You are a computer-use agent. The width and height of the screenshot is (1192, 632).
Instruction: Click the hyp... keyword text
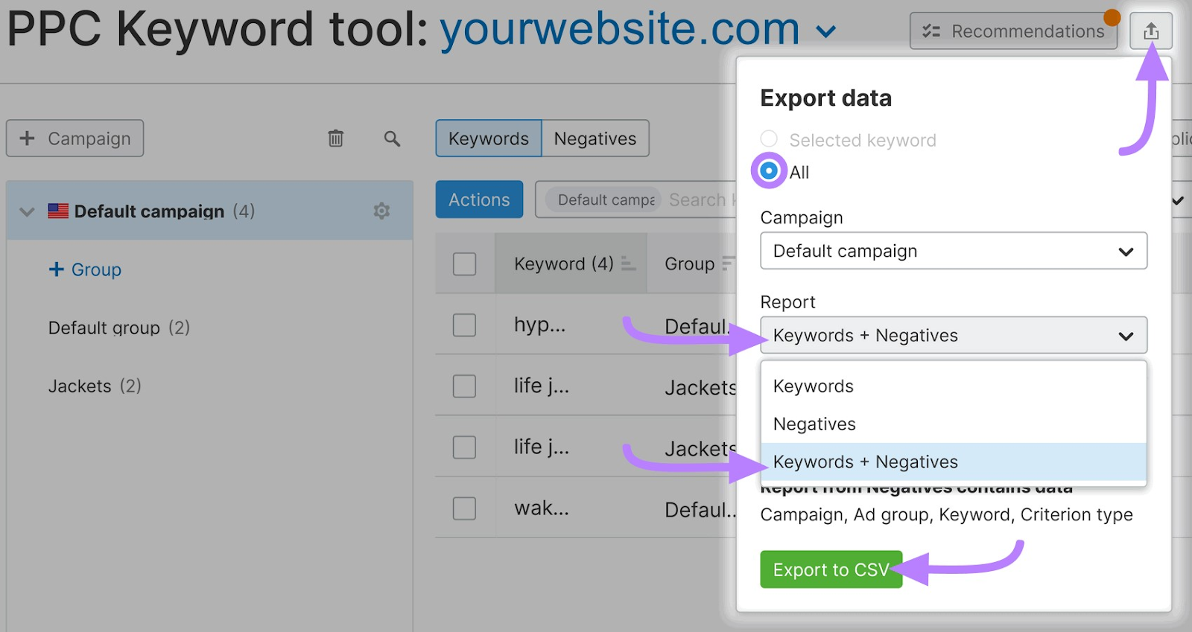[540, 325]
